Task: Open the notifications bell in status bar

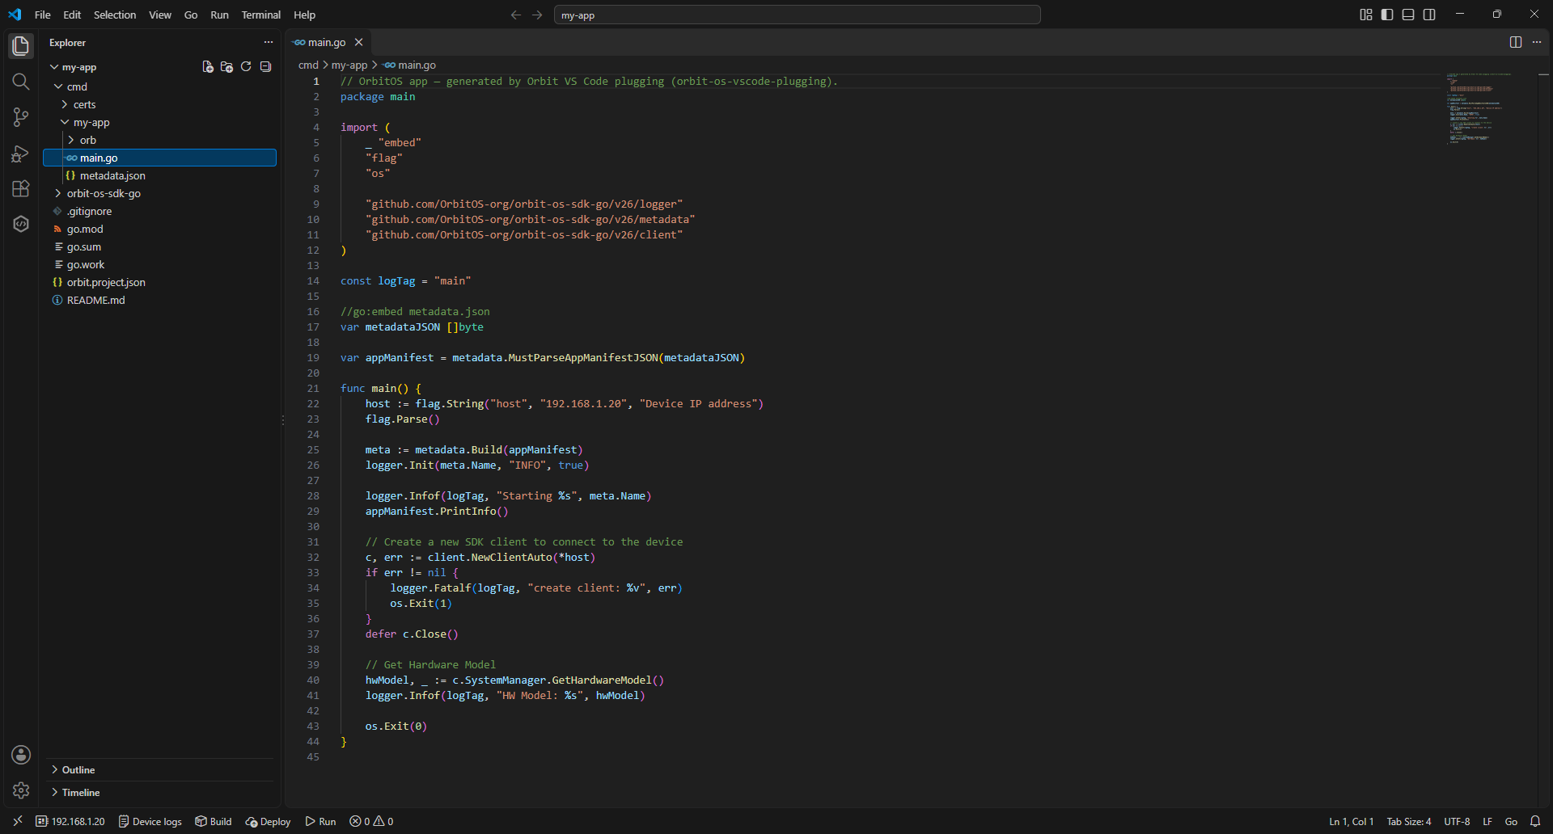Action: coord(1535,821)
